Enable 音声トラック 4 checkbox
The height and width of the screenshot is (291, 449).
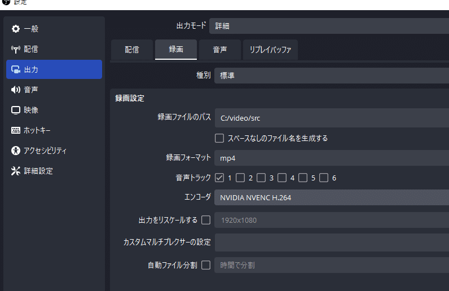282,178
